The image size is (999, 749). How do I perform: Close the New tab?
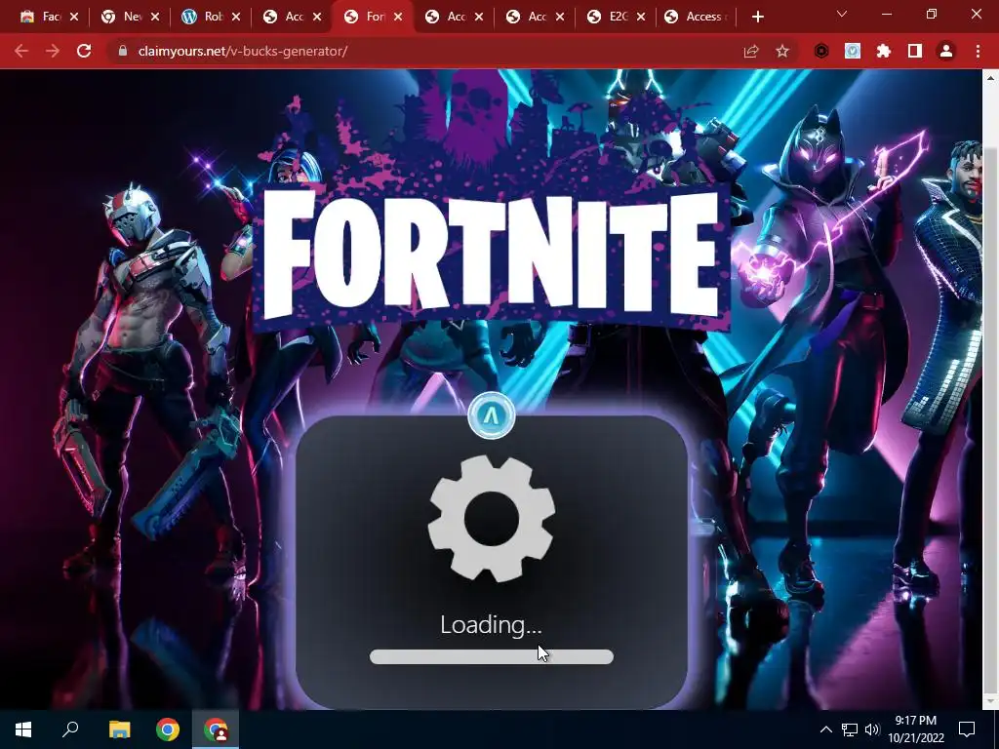pos(155,17)
